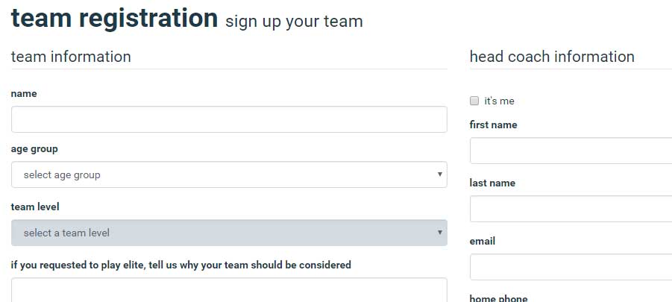Click the team level label

pyautogui.click(x=35, y=207)
